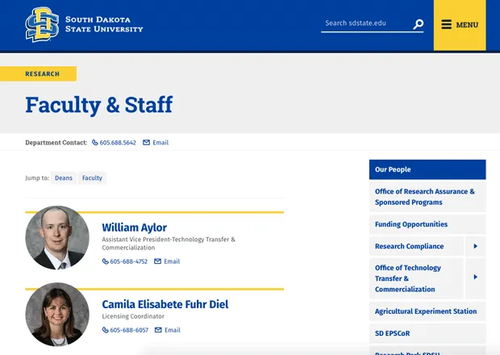Select Our People in the sidebar
Image resolution: width=500 pixels, height=355 pixels.
tap(427, 169)
